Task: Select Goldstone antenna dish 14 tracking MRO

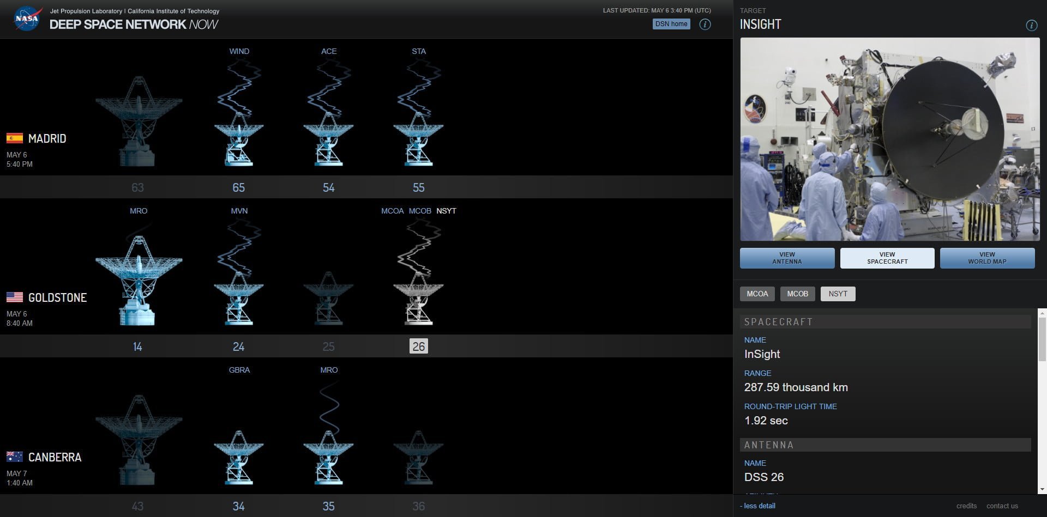Action: tap(138, 281)
